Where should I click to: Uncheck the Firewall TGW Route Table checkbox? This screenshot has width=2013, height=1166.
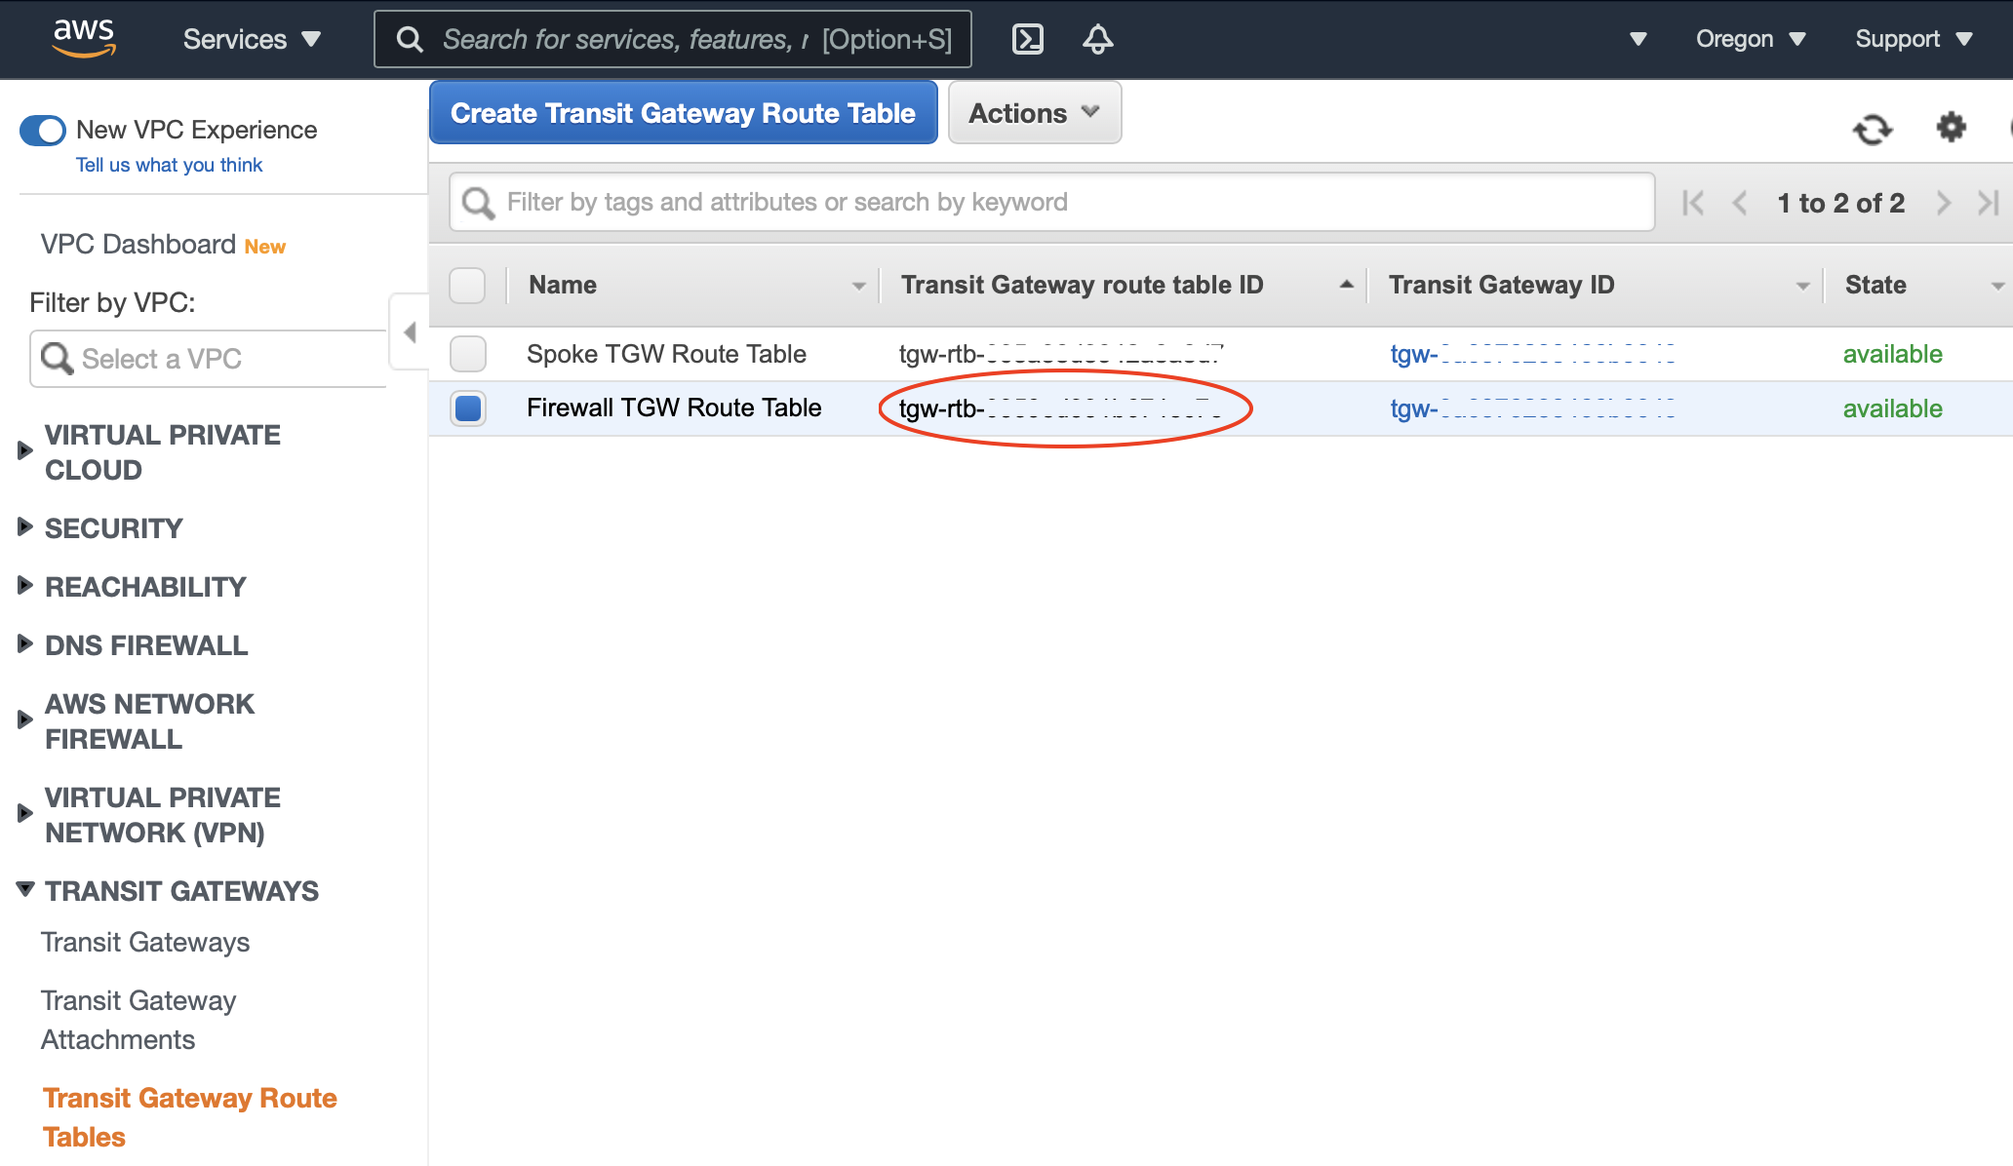(468, 408)
